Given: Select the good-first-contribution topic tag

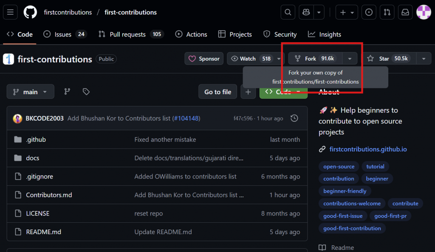Looking at the screenshot, I should click(x=352, y=229).
